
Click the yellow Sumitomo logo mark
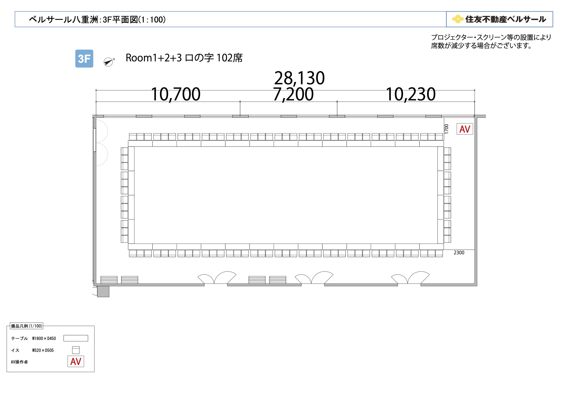[458, 19]
